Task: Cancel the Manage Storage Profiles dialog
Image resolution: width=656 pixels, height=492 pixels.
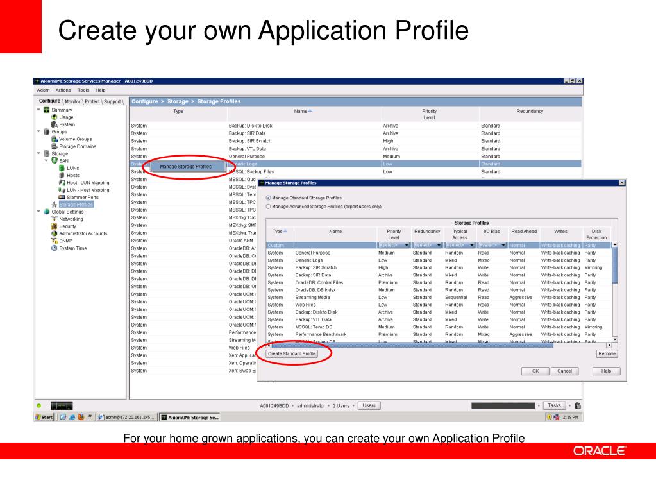Action: [564, 371]
